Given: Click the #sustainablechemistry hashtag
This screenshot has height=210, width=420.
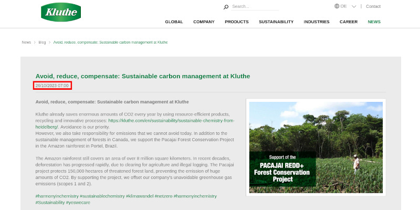Looking at the screenshot, I should tap(102, 196).
